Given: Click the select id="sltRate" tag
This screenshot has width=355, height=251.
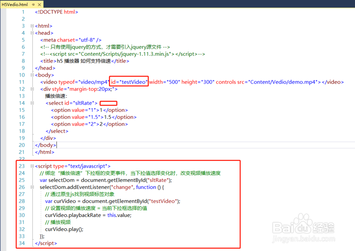Looking at the screenshot, I should point(72,103).
